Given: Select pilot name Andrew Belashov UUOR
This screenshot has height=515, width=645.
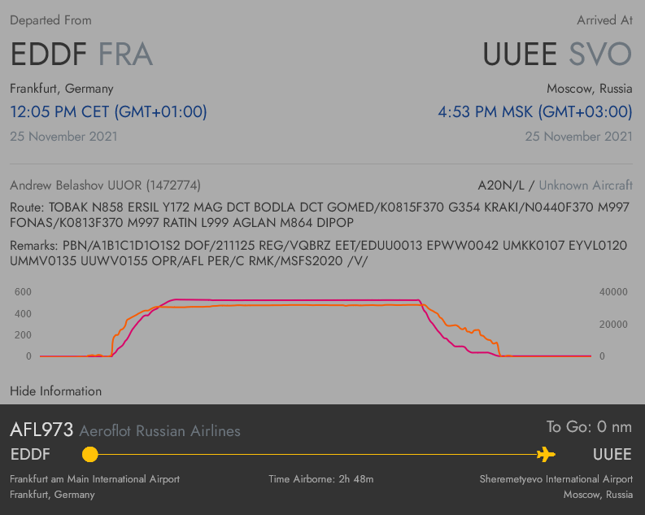Looking at the screenshot, I should [x=105, y=185].
